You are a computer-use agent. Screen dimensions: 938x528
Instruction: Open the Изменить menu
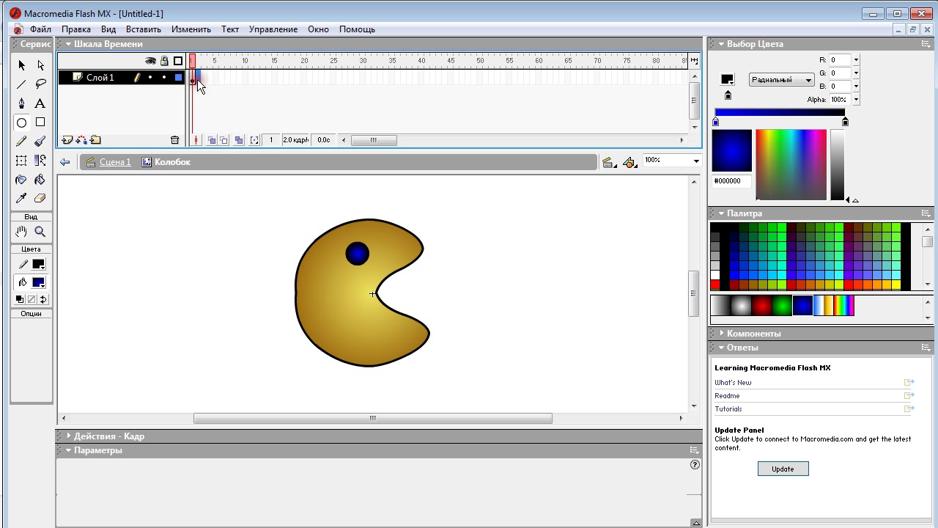coord(191,29)
